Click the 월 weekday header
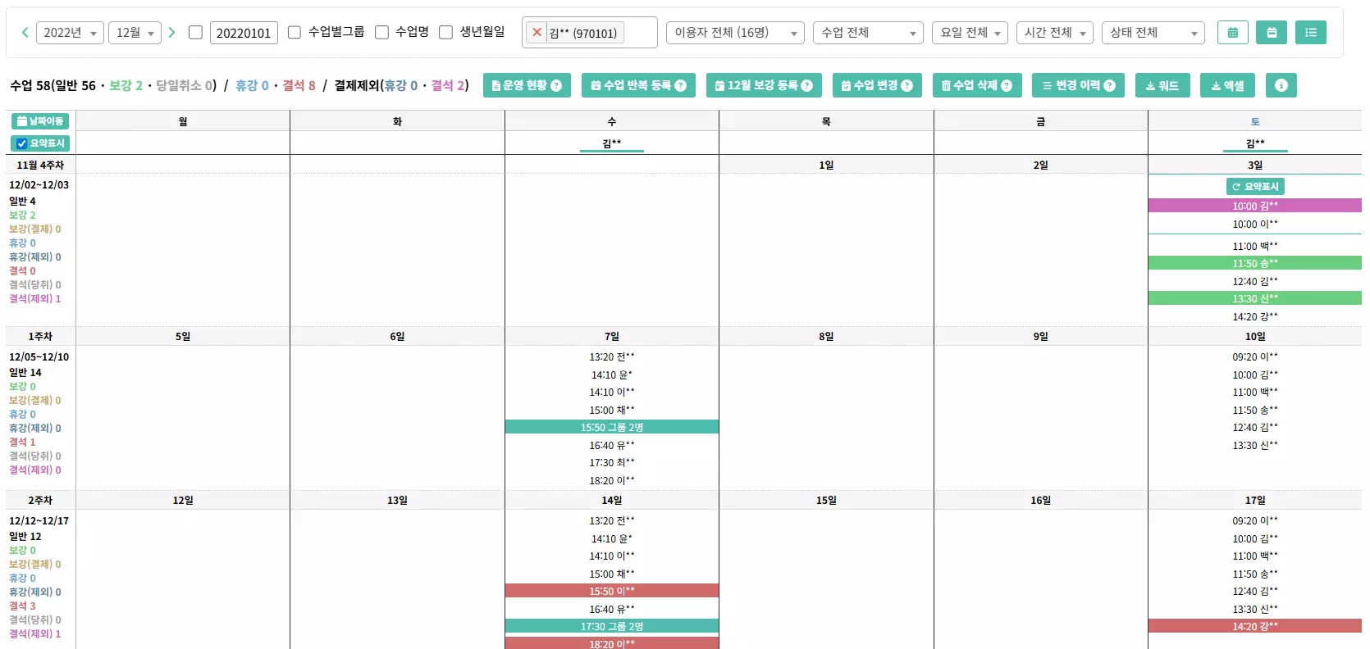 (183, 121)
